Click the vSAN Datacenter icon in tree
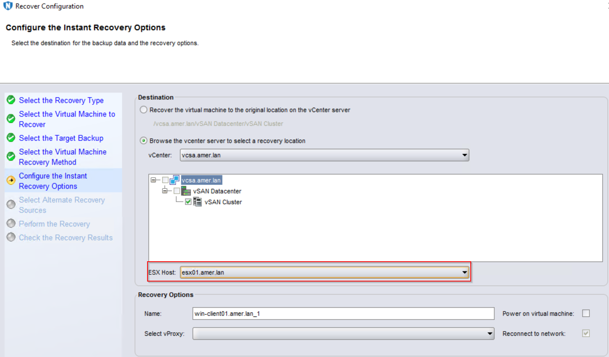This screenshot has width=609, height=357. pyautogui.click(x=186, y=191)
